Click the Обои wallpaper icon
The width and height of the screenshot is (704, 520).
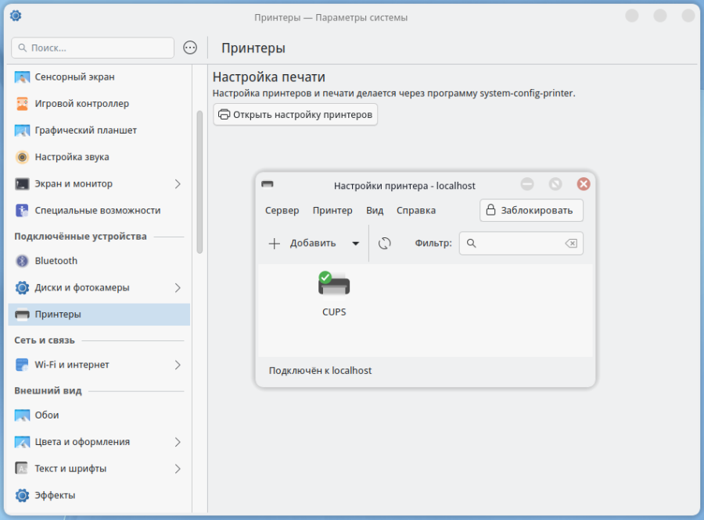22,415
